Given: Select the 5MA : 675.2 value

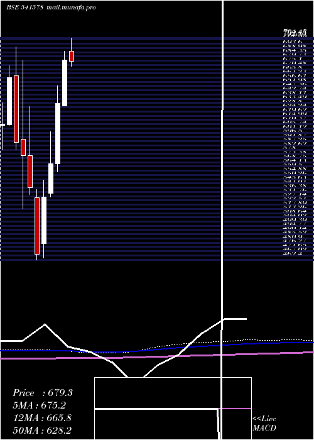Looking at the screenshot, I should coord(40,405).
